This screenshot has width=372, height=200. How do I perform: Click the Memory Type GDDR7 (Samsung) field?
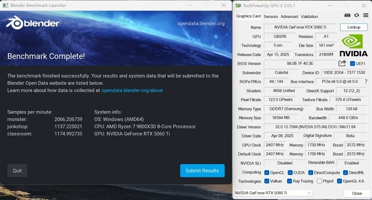click(286, 109)
